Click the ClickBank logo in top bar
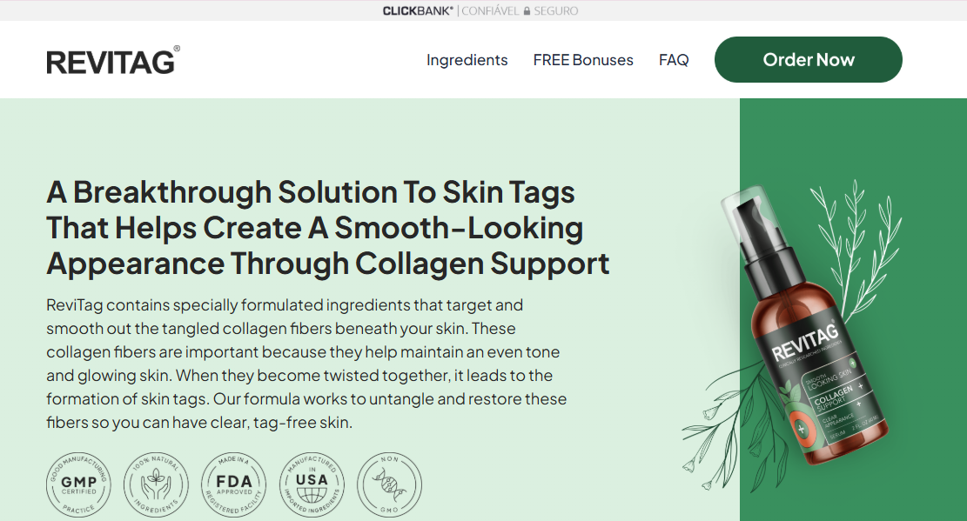Screen dimensions: 967x521 pos(418,10)
